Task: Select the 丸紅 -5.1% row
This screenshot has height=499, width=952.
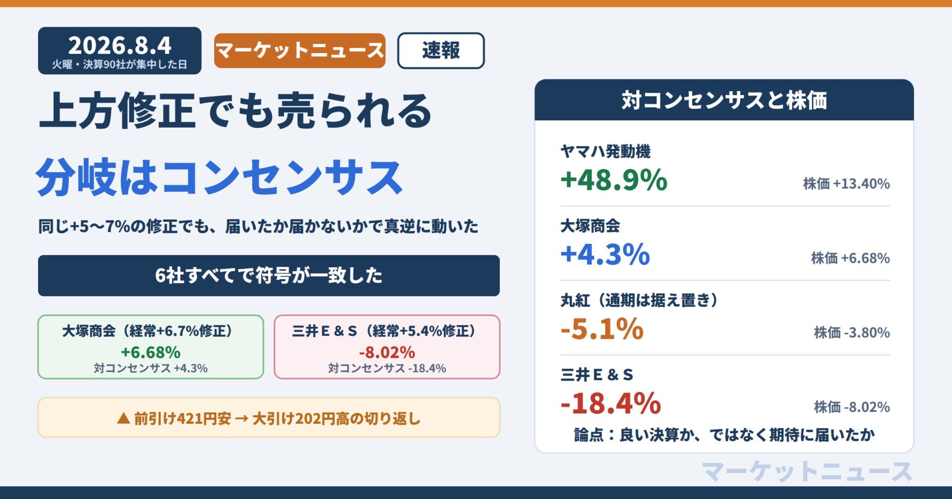Action: [725, 317]
